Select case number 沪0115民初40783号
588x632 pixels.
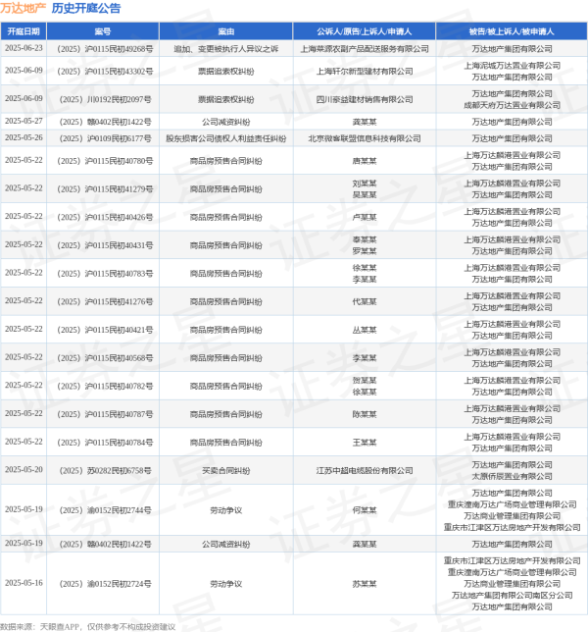(x=105, y=273)
